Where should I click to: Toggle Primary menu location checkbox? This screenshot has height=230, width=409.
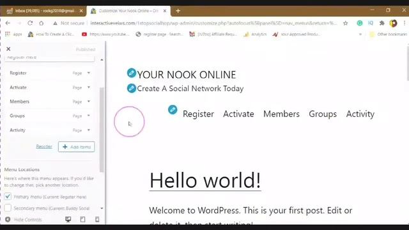8,196
